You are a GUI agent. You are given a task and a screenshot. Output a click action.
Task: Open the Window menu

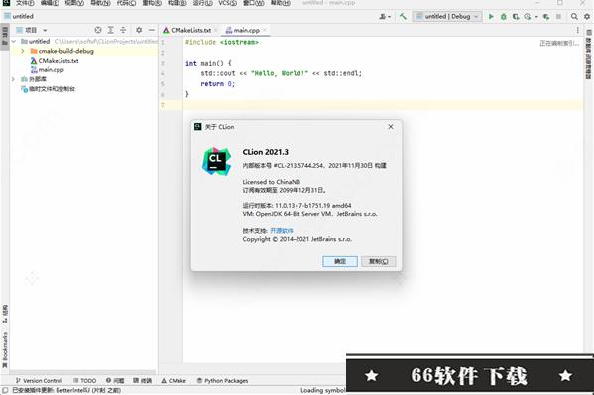point(254,3)
